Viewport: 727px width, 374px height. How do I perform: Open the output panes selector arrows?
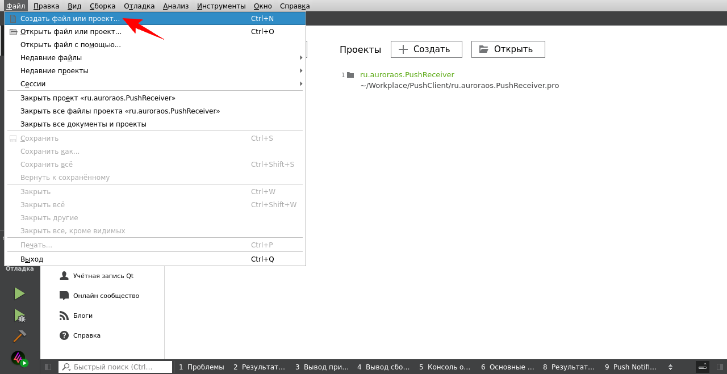[670, 367]
